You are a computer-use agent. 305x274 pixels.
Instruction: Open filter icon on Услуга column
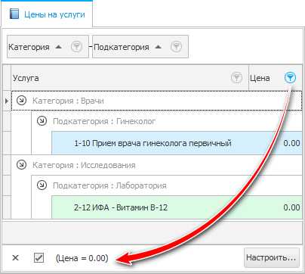point(236,78)
